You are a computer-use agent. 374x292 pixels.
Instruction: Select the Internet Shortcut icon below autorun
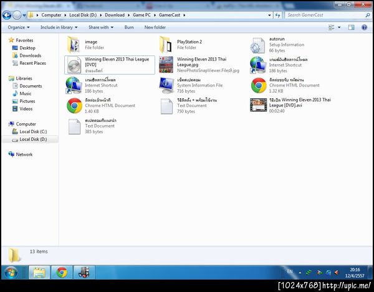[x=258, y=65]
